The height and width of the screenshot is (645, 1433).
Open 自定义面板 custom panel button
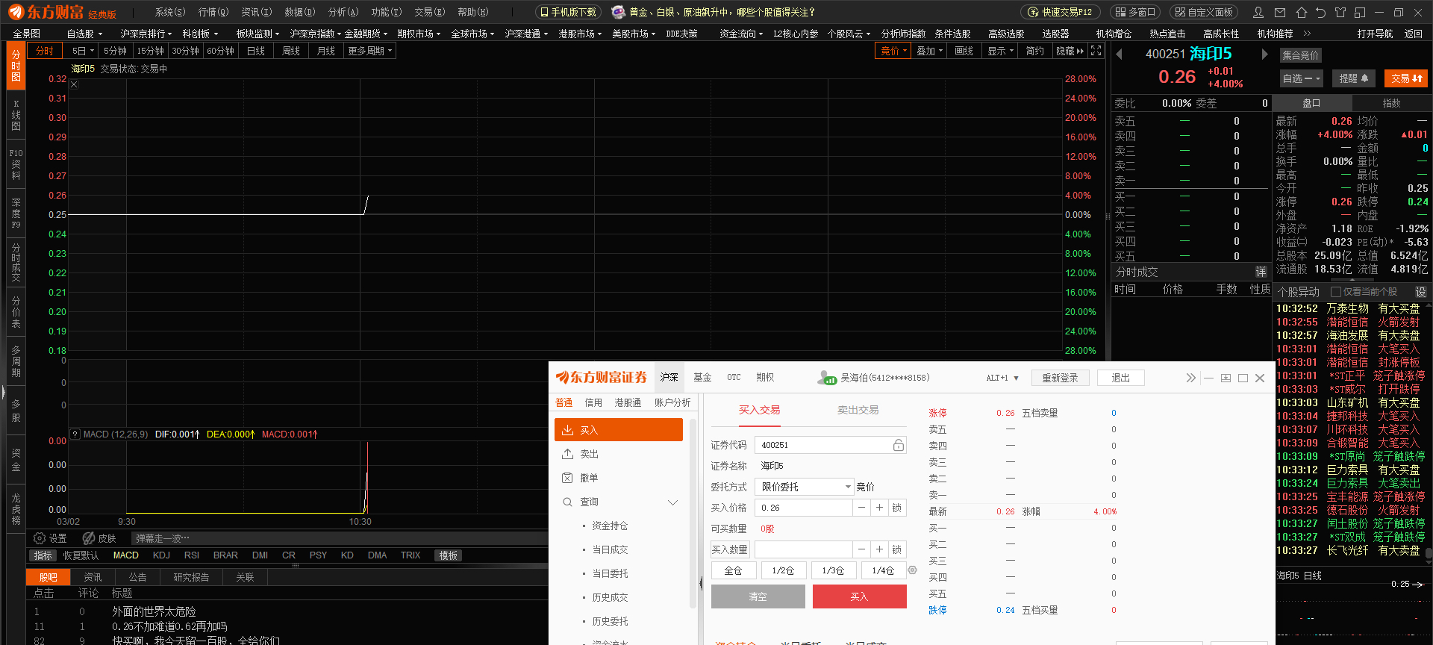pos(1204,12)
